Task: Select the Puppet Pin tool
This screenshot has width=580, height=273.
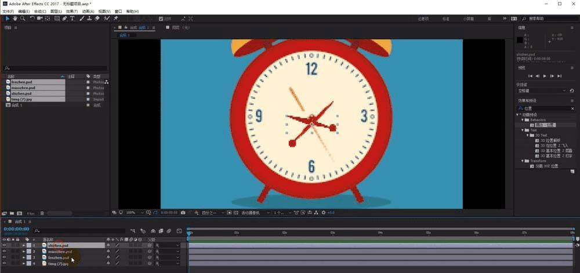Action: point(116,19)
